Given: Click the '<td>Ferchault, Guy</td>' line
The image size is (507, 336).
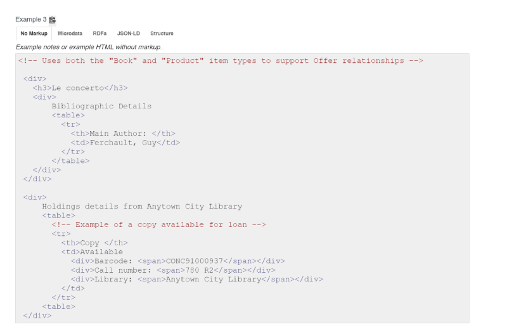Looking at the screenshot, I should click(x=125, y=143).
